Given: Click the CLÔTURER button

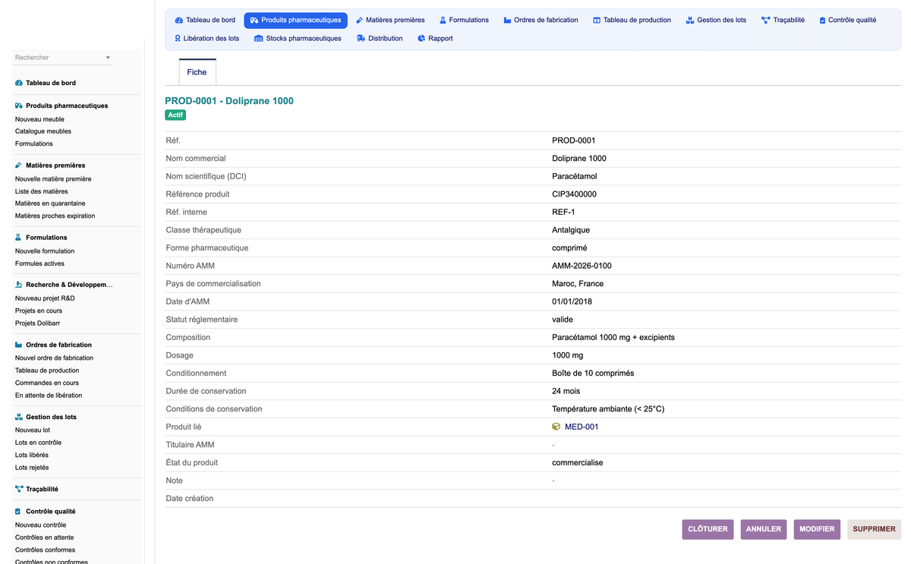Looking at the screenshot, I should pos(708,529).
